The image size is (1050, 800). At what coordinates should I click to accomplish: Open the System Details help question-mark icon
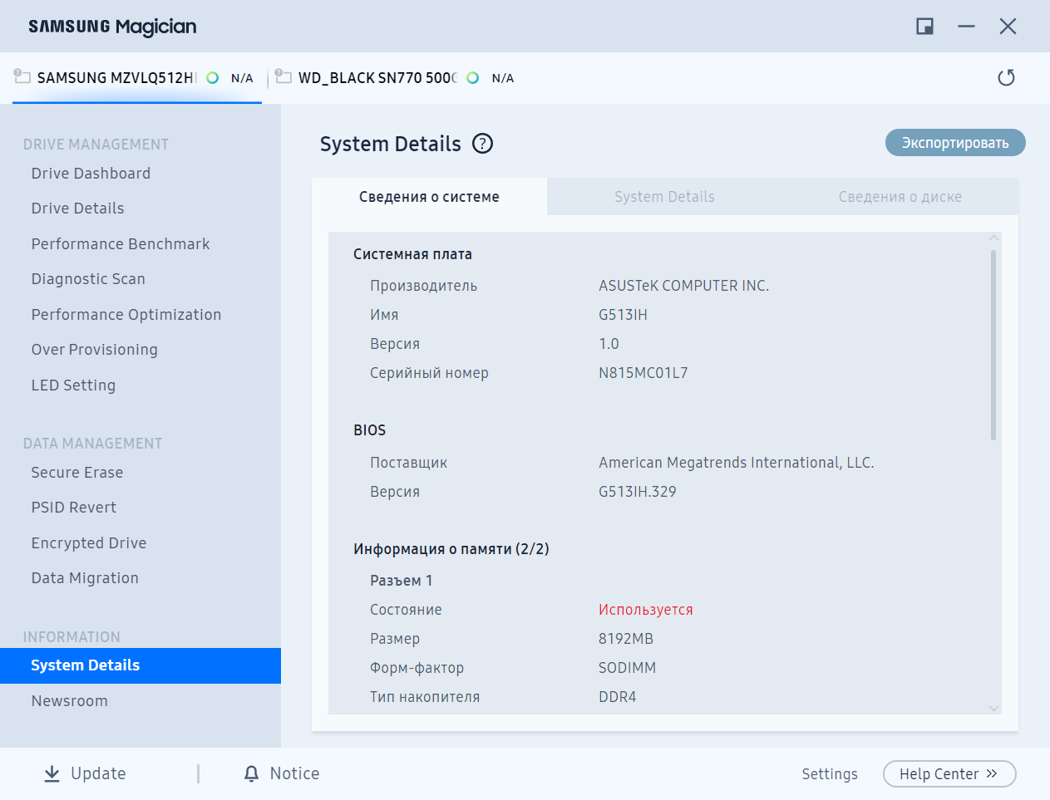pos(483,144)
